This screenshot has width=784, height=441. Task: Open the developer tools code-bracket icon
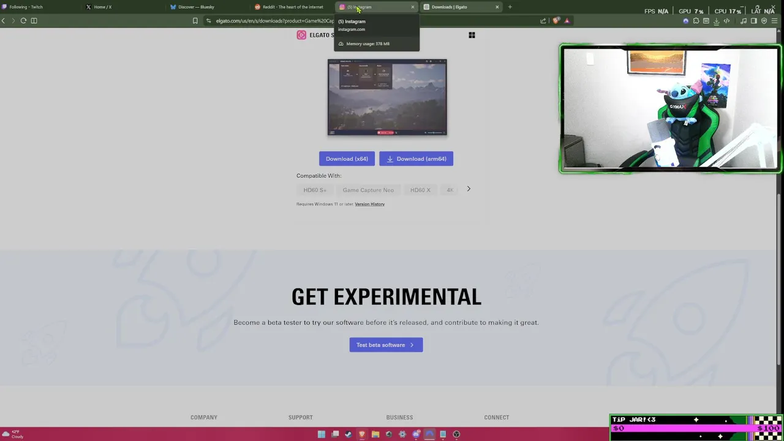(x=726, y=21)
